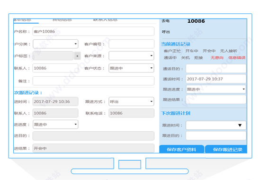Image resolution: width=259 pixels, height=180 pixels.
Task: Select the 拒接 quick call result
Action: [198, 58]
